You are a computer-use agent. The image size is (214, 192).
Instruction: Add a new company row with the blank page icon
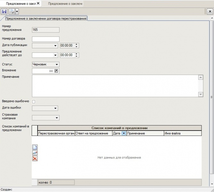[x=35, y=148]
